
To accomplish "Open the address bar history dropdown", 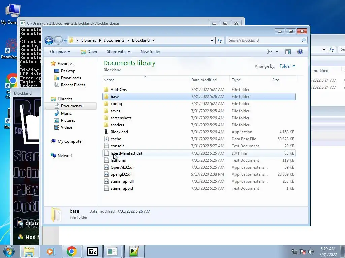I will tap(212, 40).
